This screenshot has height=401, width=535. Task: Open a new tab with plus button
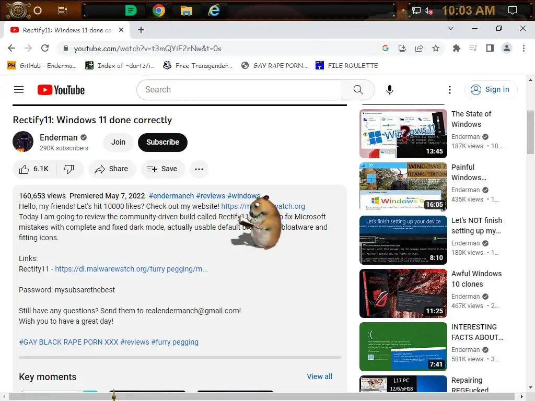coord(141,30)
